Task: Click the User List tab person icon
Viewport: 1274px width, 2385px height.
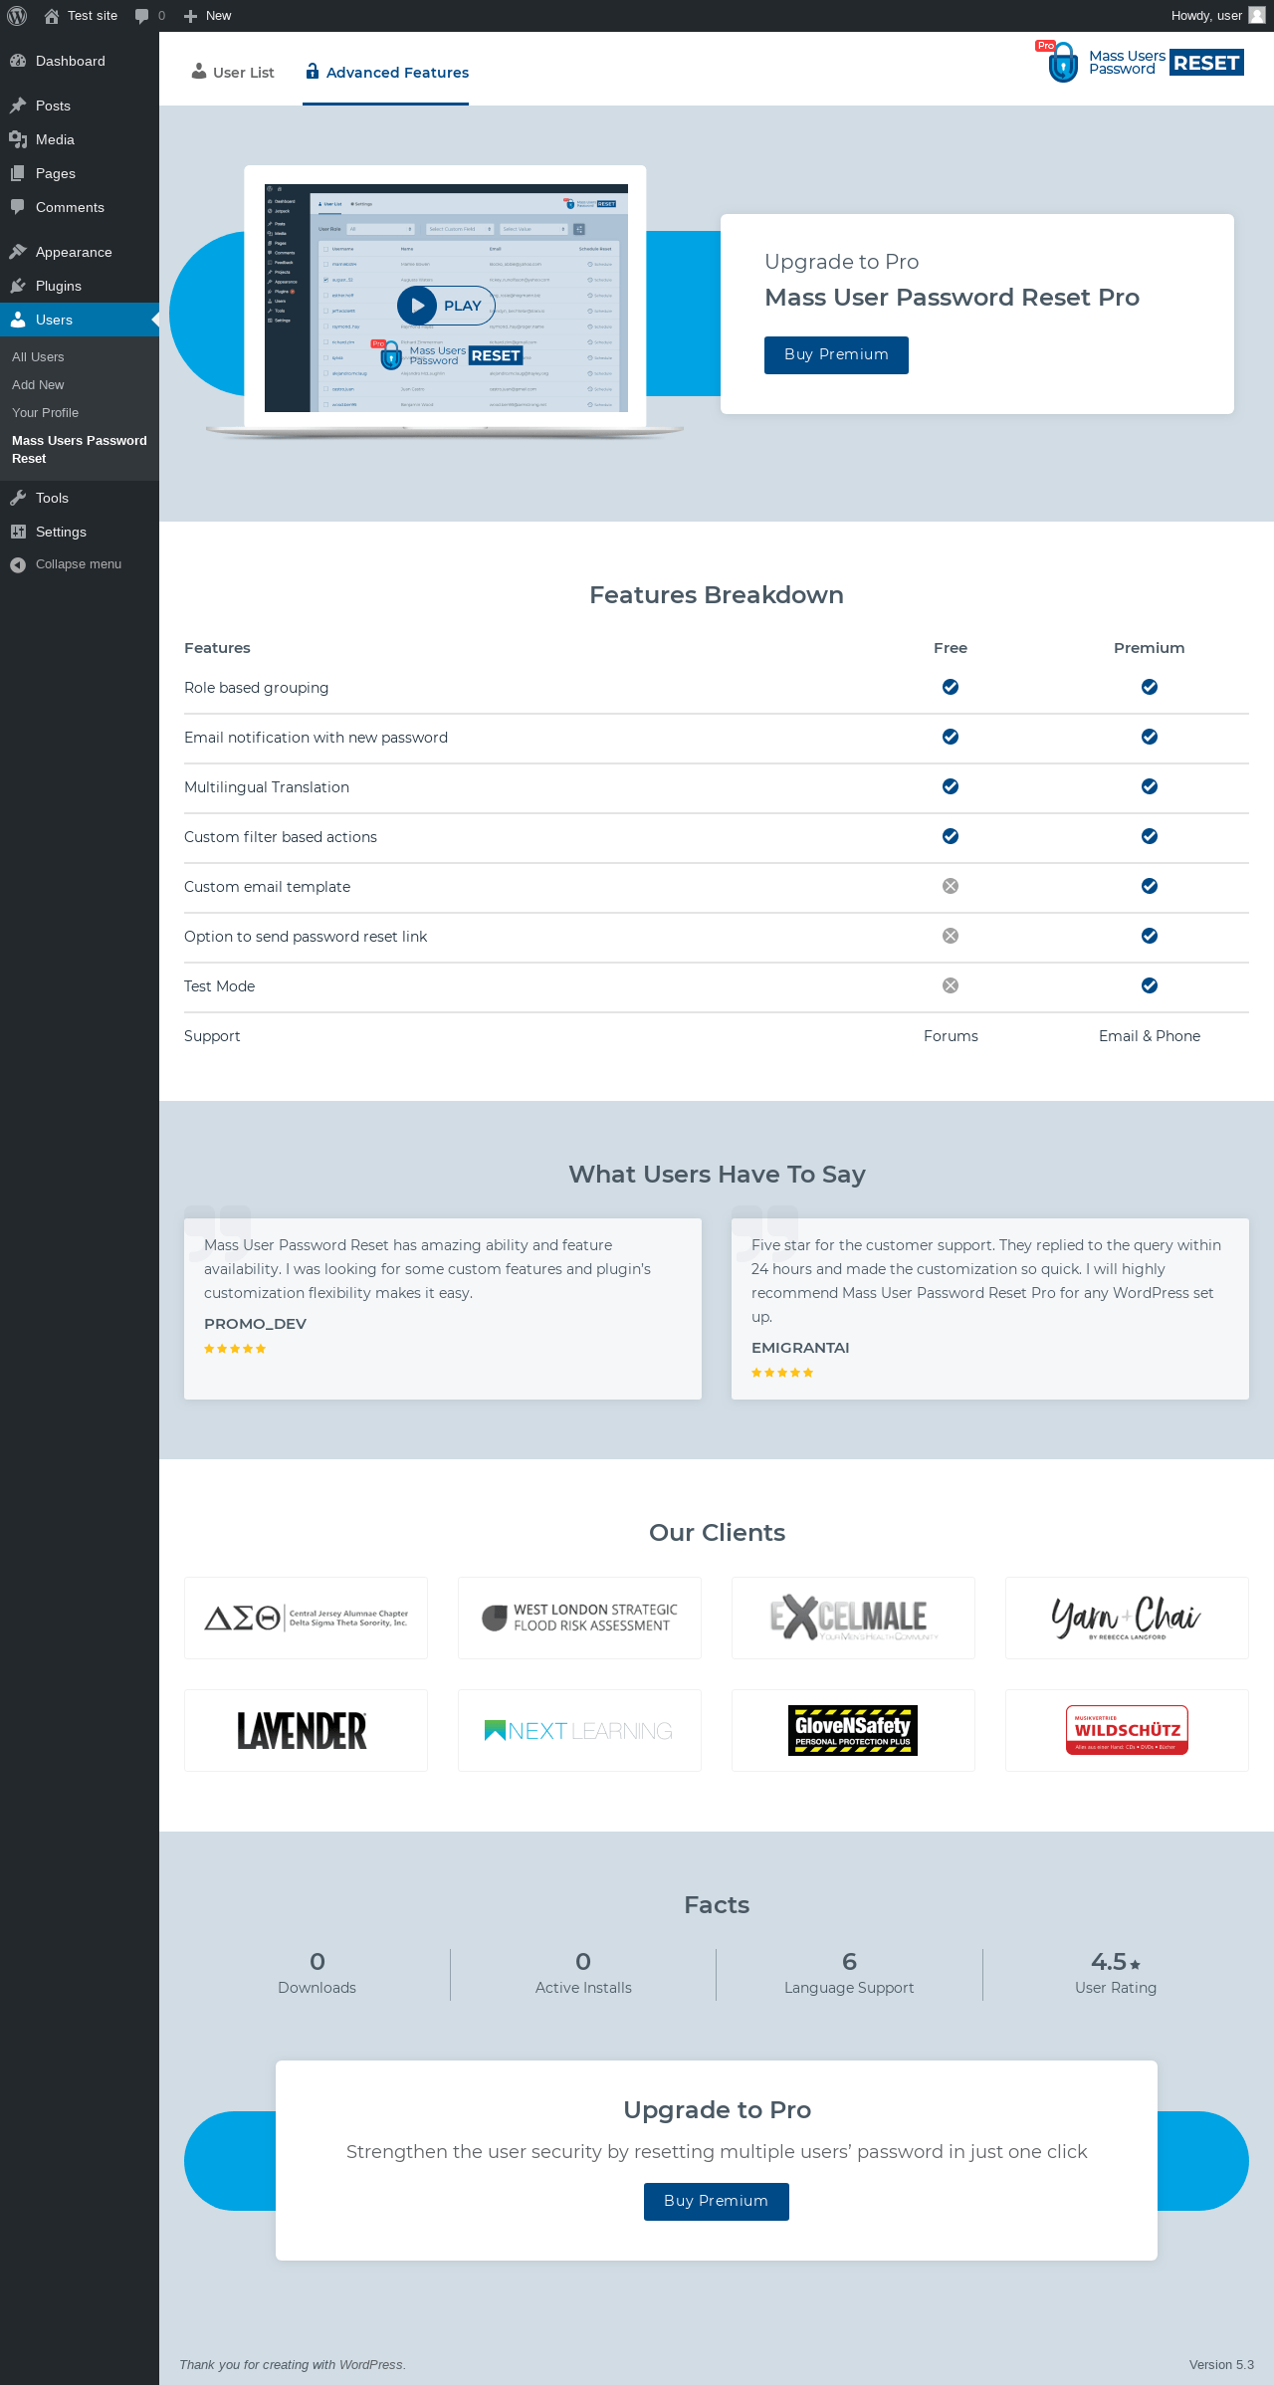Action: point(199,72)
